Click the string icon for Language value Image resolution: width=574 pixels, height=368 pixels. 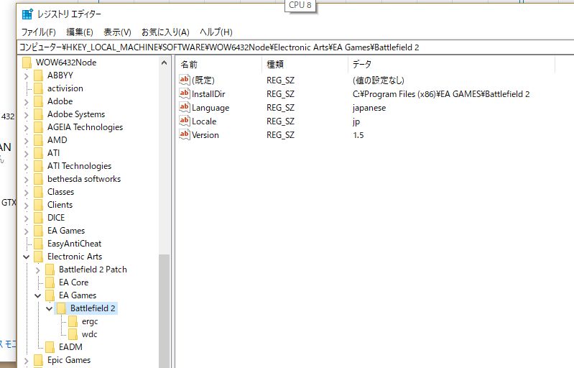pyautogui.click(x=185, y=107)
